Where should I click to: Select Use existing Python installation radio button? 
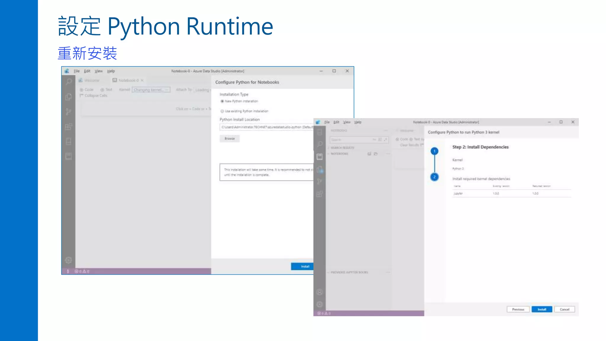click(x=222, y=111)
